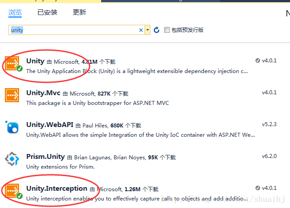This screenshot has width=290, height=208.
Task: Click the Unity Application Block description text
Action: pos(137,71)
